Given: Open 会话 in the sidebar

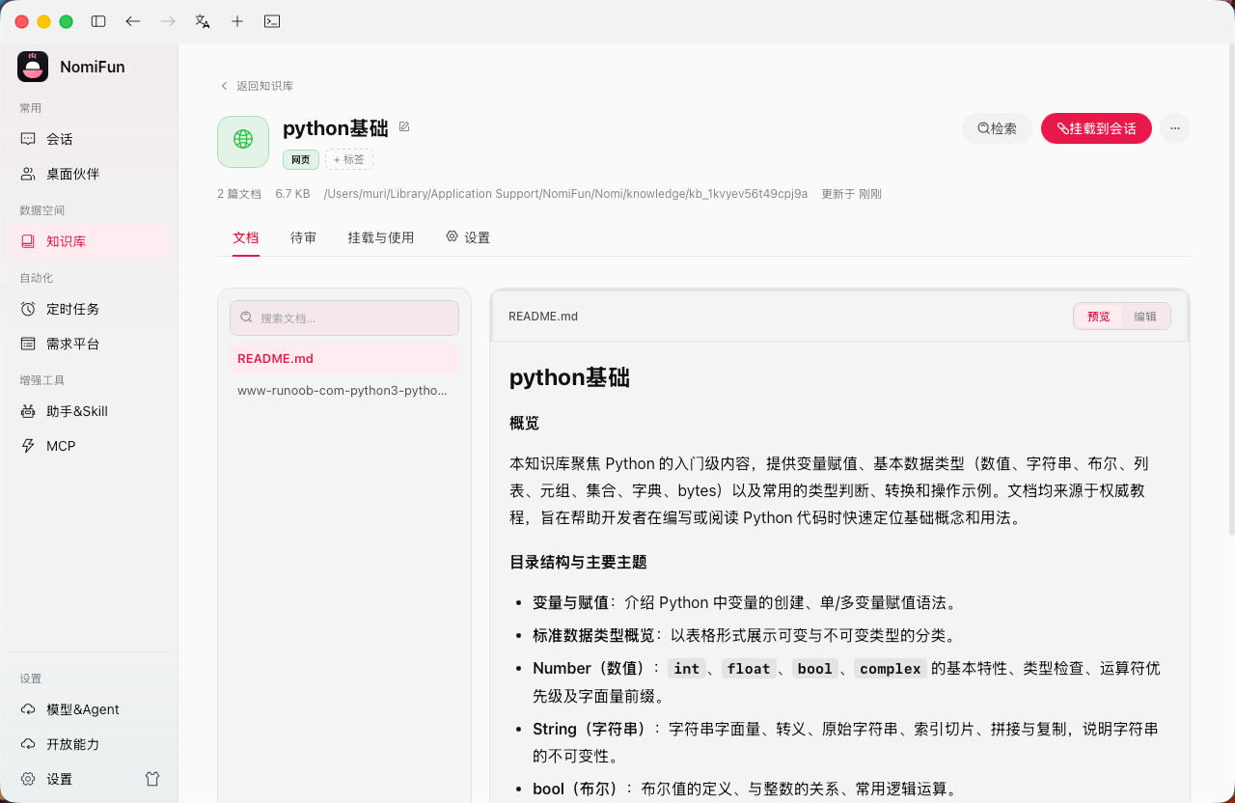Looking at the screenshot, I should (89, 139).
